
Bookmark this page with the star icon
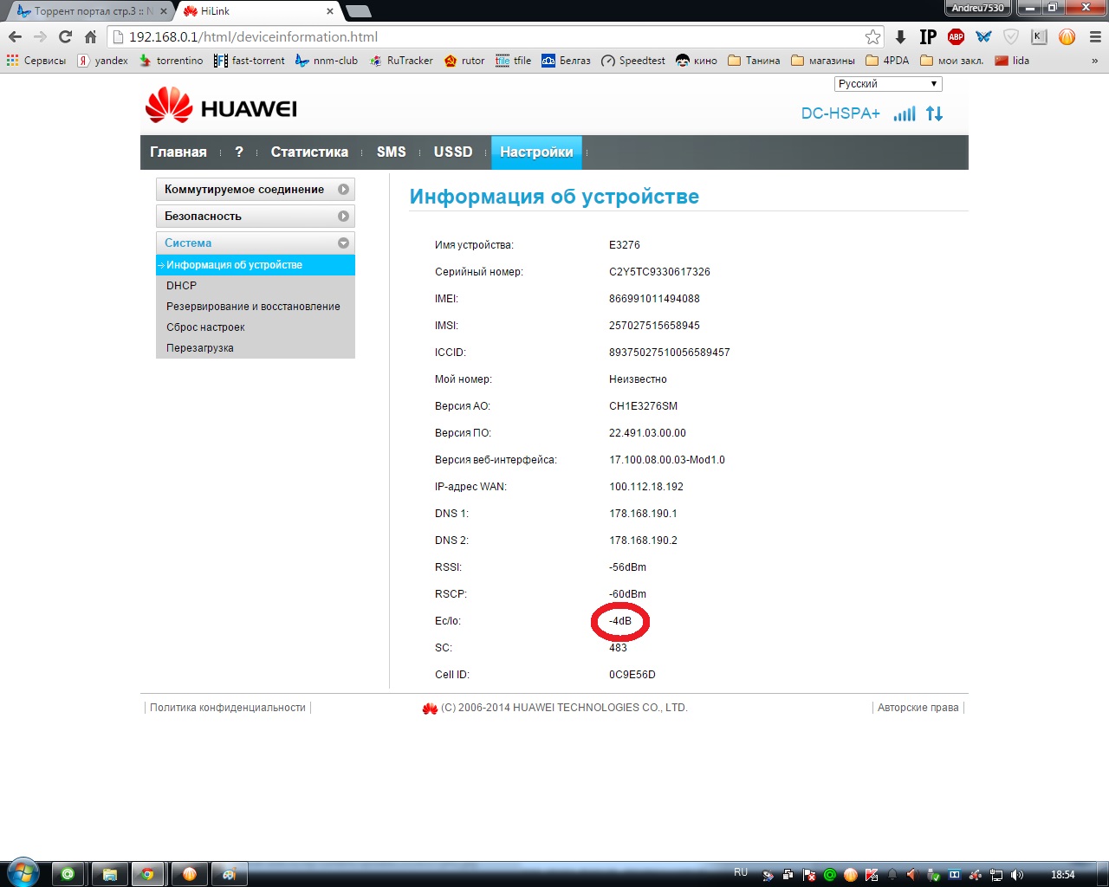coord(872,36)
